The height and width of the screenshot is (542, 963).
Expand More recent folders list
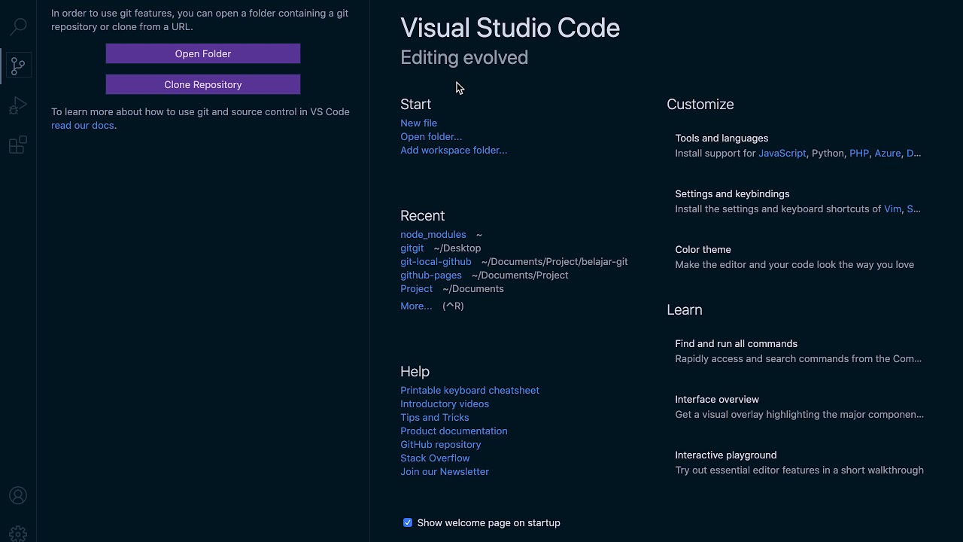[x=416, y=306]
